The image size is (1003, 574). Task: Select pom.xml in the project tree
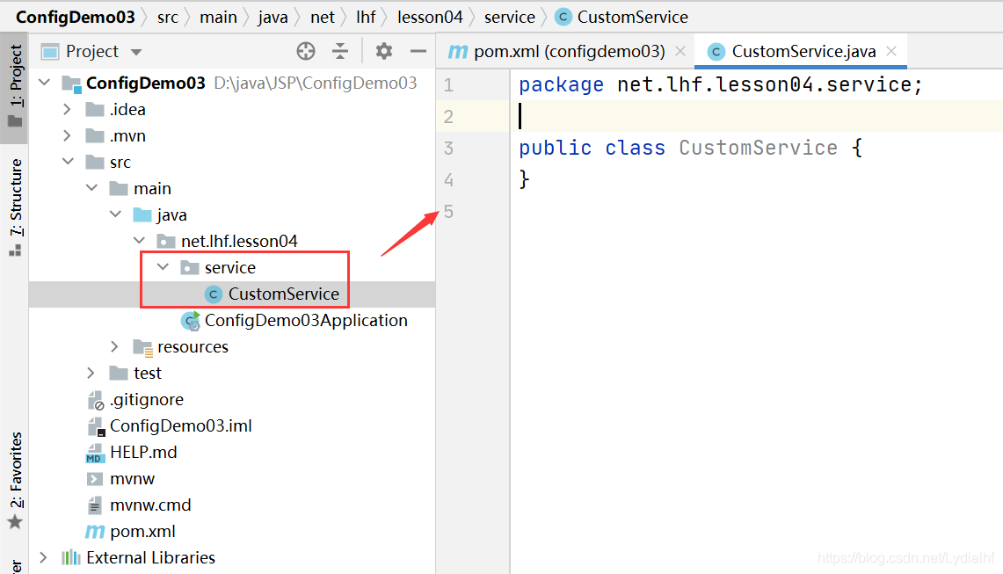point(142,531)
